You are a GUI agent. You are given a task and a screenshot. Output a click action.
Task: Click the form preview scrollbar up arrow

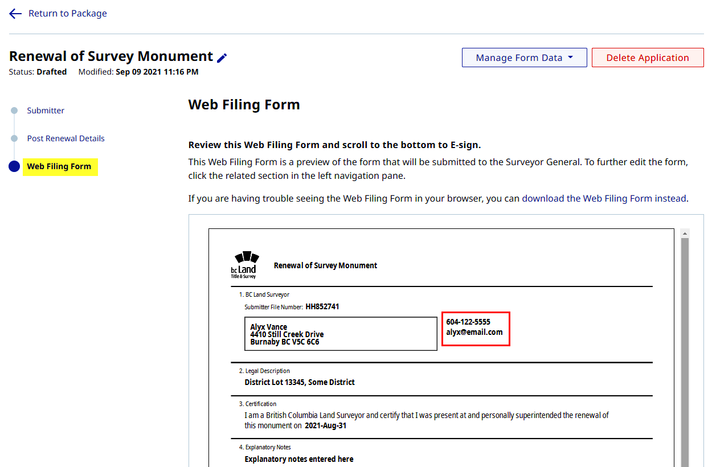[685, 233]
